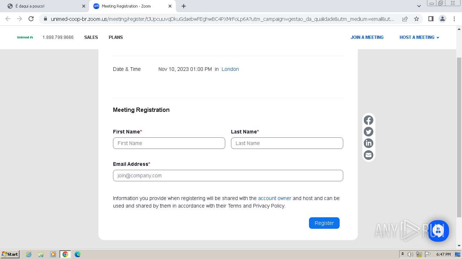Click the Join a Meeting link

click(x=367, y=37)
